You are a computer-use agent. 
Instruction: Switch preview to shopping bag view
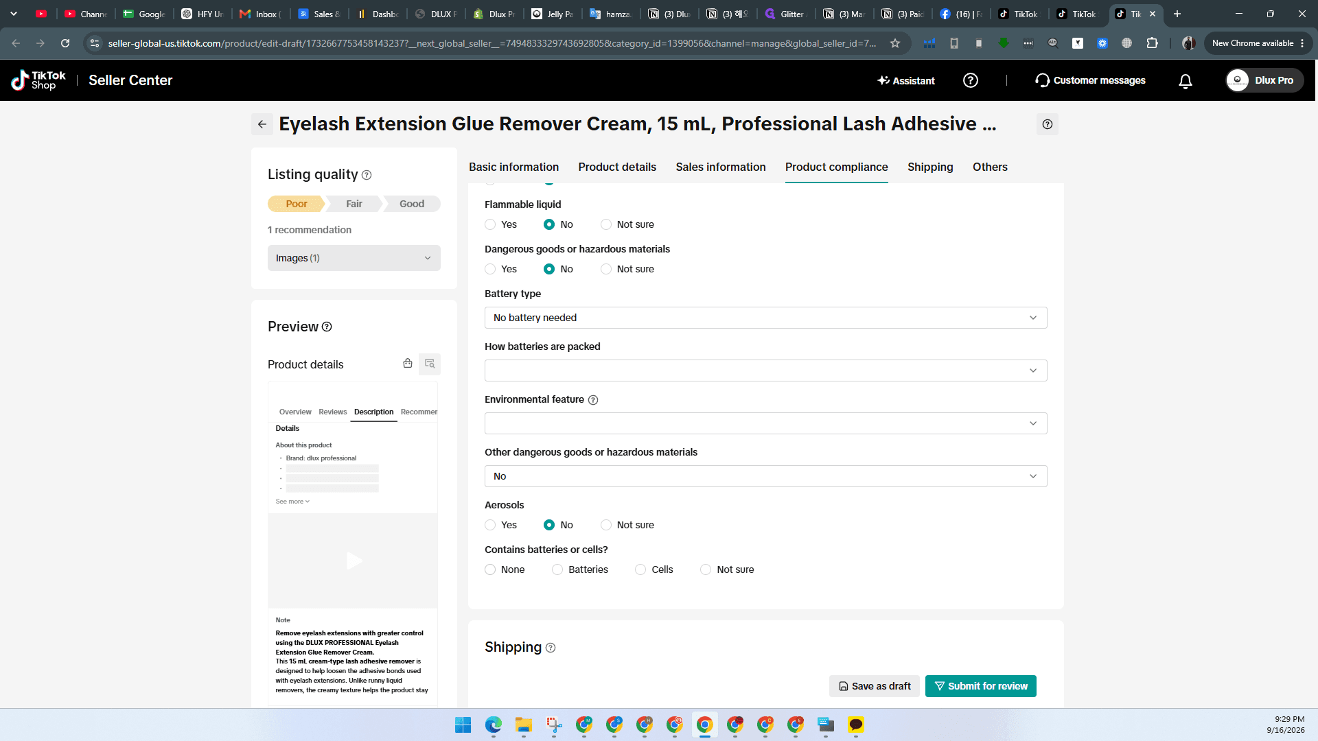(x=408, y=364)
